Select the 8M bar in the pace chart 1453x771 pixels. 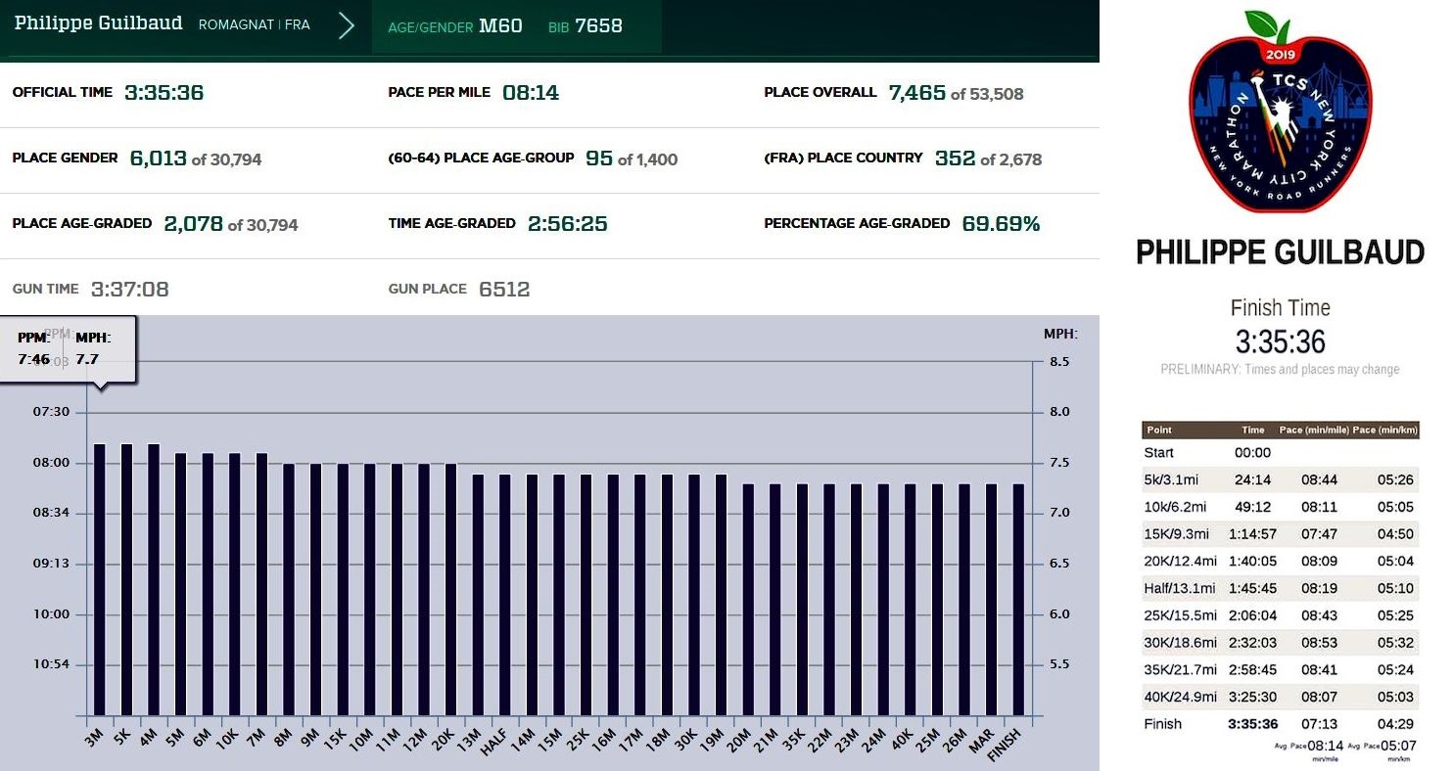pyautogui.click(x=289, y=589)
